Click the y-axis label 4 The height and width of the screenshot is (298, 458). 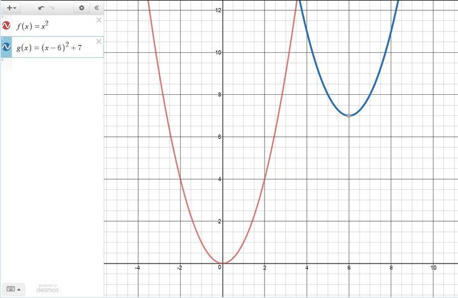click(x=219, y=179)
